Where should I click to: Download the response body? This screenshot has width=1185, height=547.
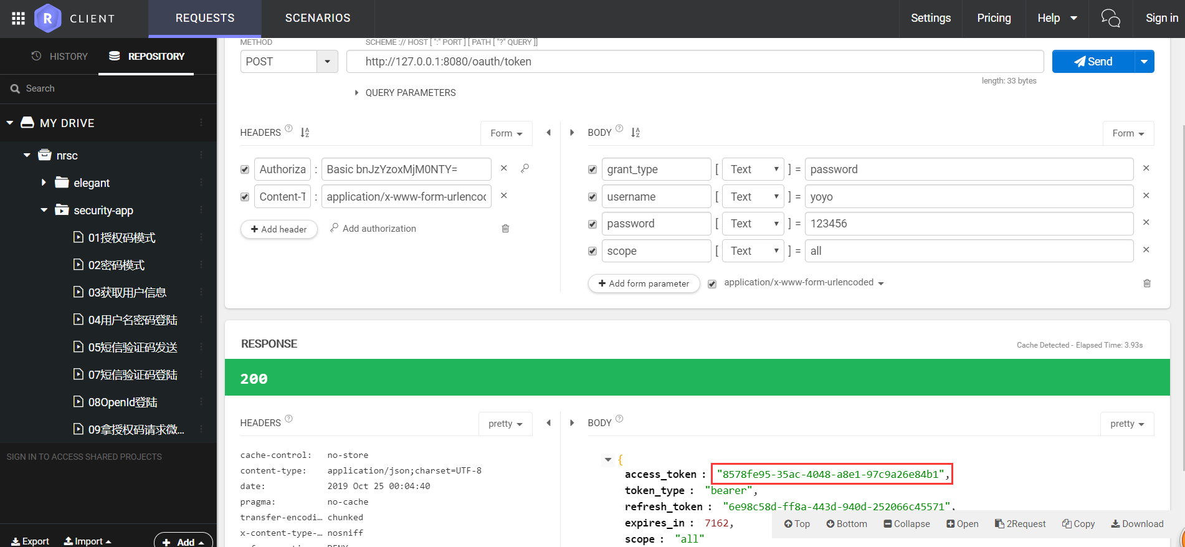point(1137,524)
